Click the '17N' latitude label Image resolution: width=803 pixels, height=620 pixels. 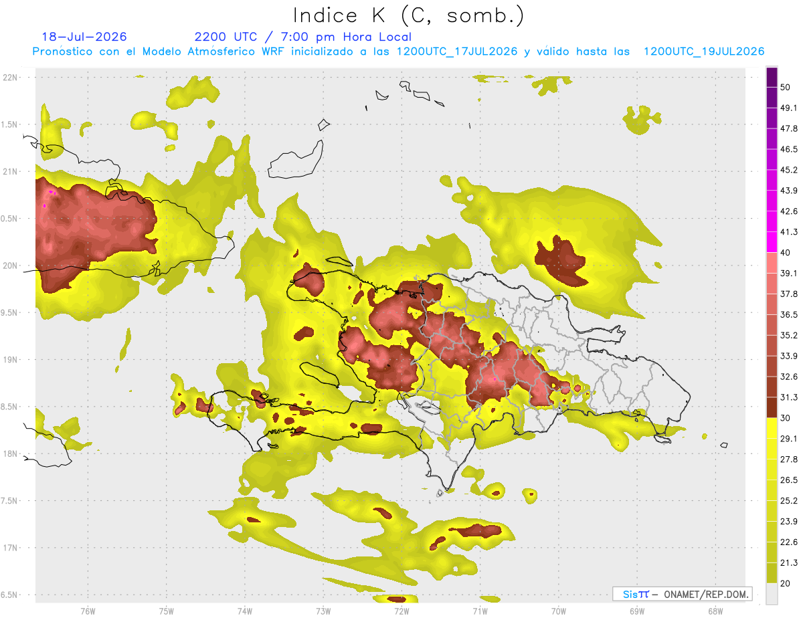[x=11, y=548]
